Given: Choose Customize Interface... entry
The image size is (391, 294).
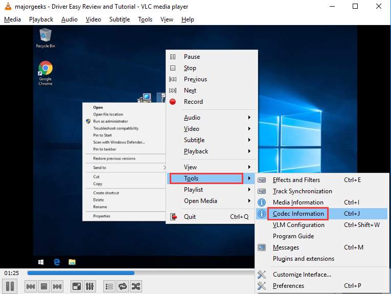Looking at the screenshot, I should click(x=321, y=275).
